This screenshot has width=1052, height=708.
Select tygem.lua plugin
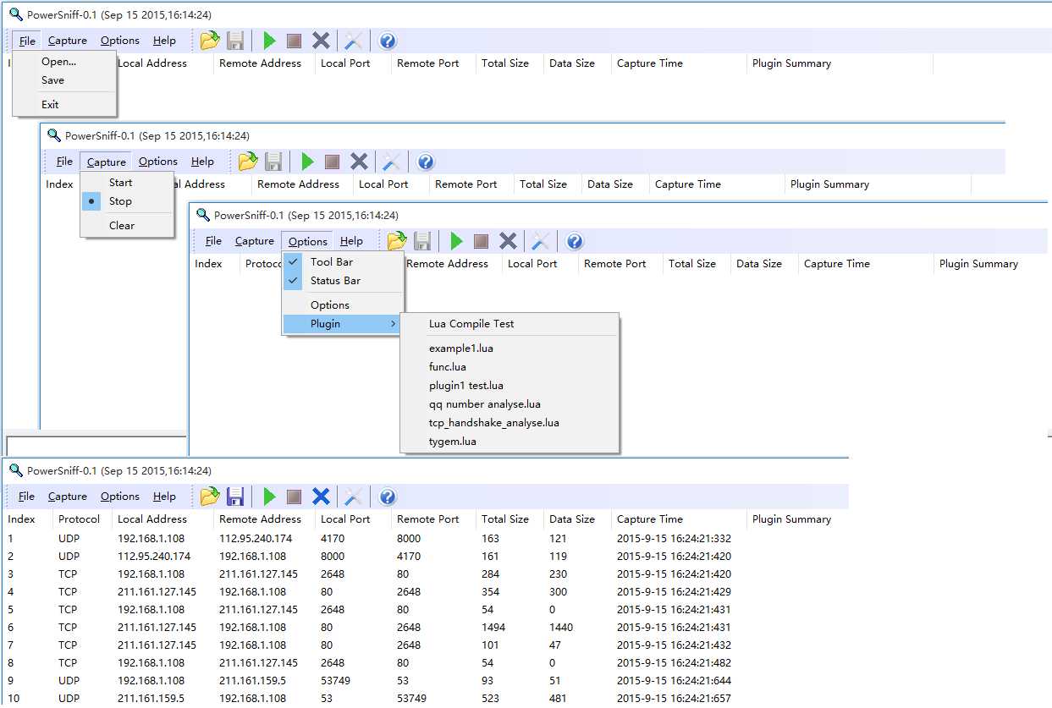(509, 442)
